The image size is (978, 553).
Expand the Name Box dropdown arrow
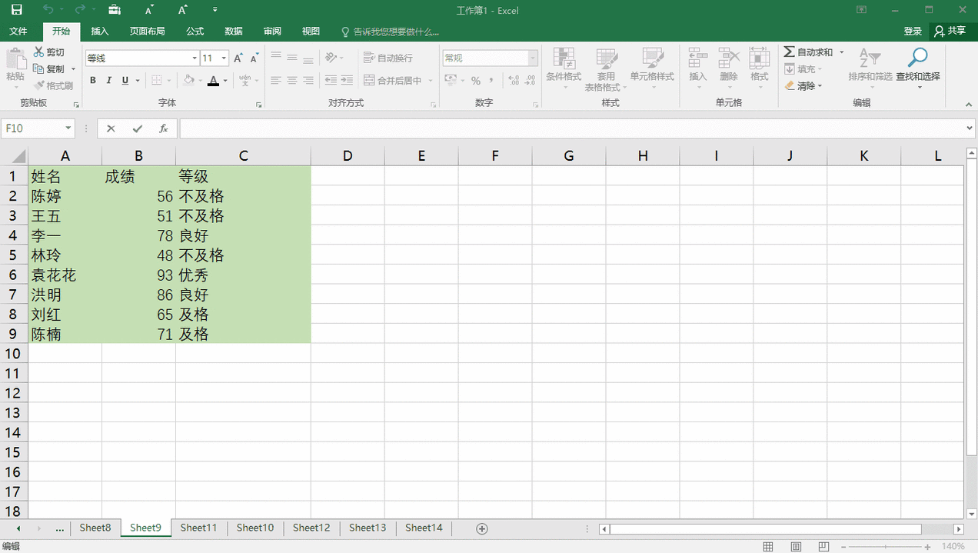68,128
